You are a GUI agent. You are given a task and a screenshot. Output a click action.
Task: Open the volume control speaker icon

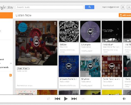[124, 99]
